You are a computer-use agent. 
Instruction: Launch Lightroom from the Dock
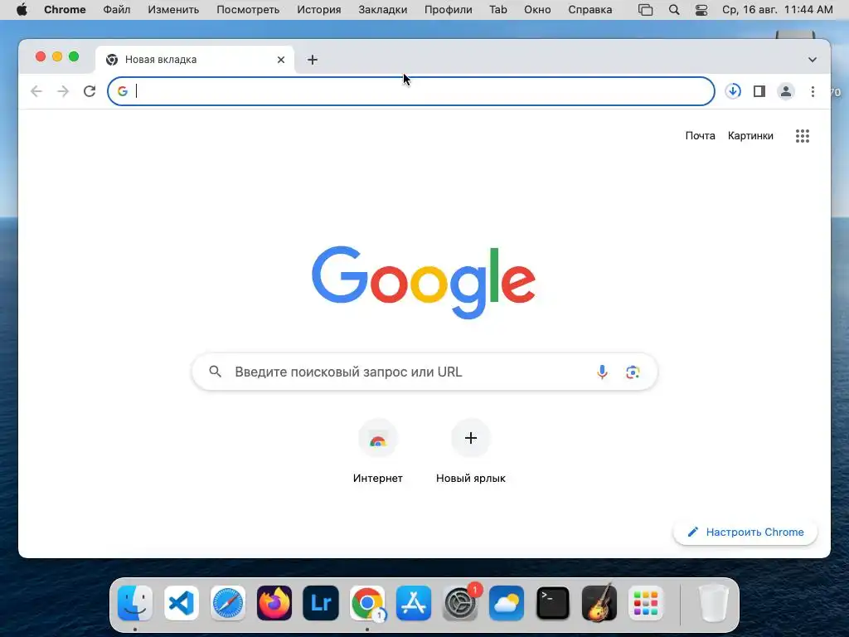(321, 602)
